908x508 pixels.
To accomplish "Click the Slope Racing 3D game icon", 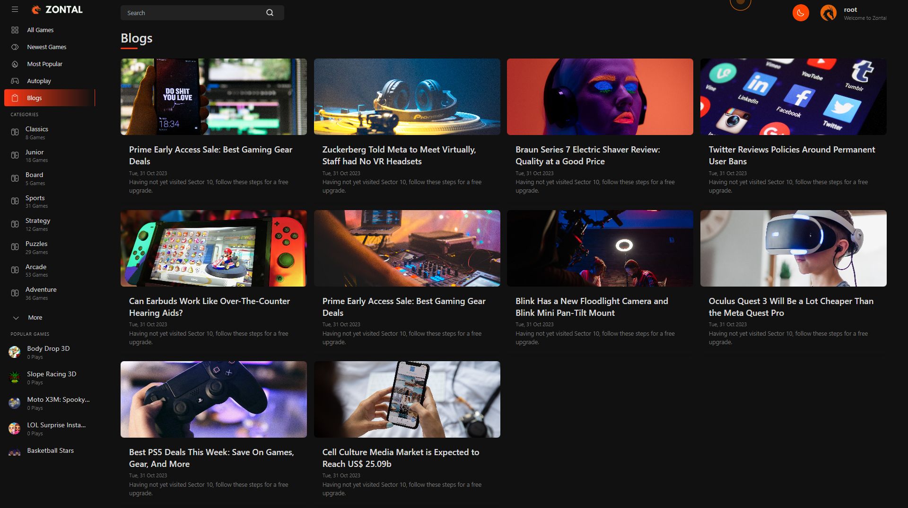I will pos(14,377).
